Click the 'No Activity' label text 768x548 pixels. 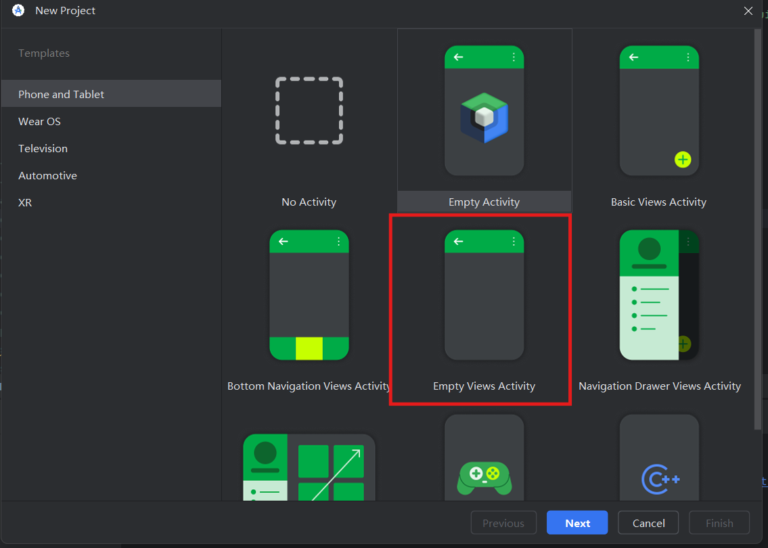(x=309, y=202)
